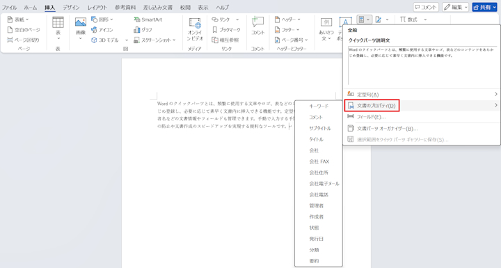Expand the リンク dropdown arrow
501x268 pixels.
coord(237,19)
